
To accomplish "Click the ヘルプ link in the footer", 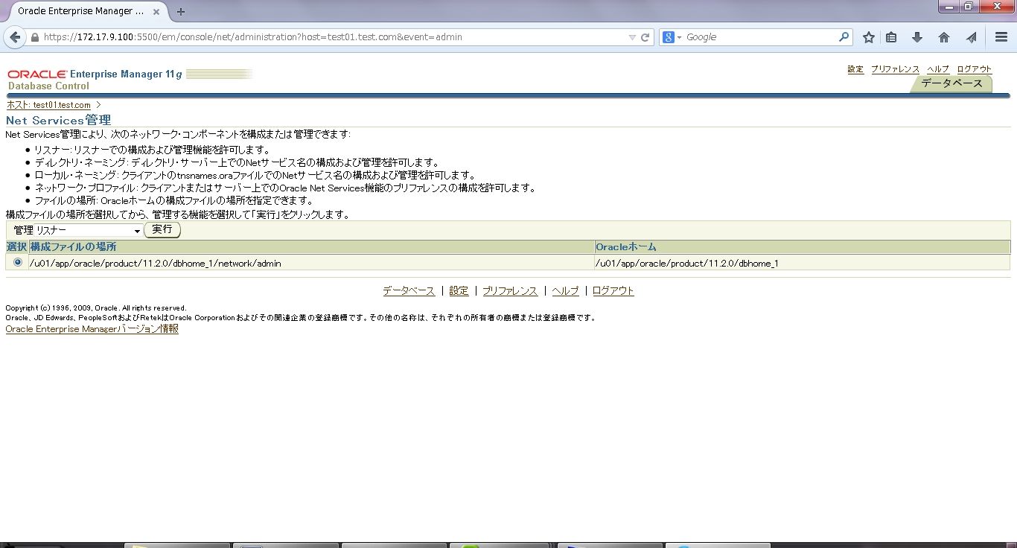I will click(565, 291).
